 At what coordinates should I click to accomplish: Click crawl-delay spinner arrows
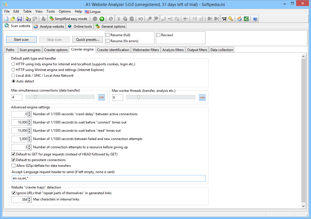tap(29, 114)
